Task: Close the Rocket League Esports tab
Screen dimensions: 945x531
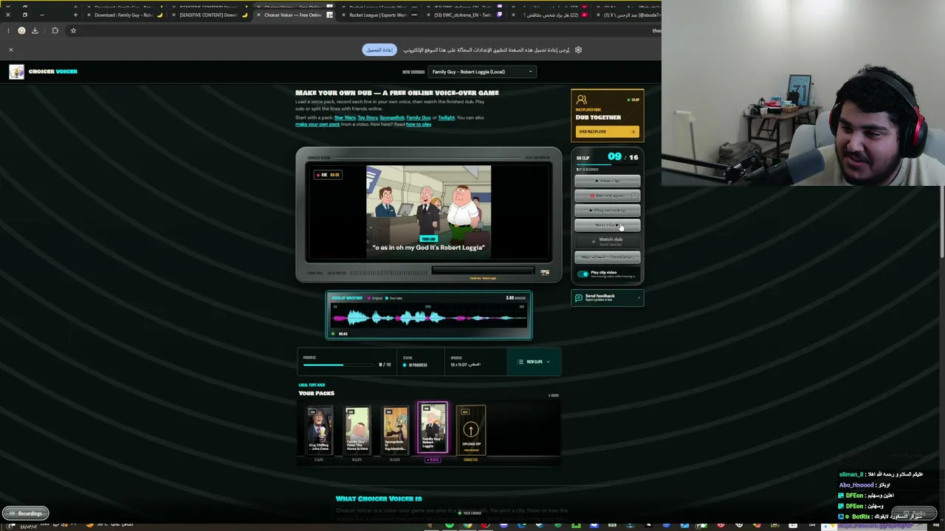Action: (343, 15)
